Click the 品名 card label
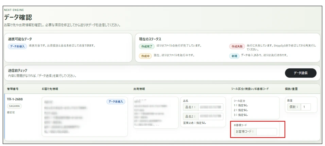 point(186,101)
